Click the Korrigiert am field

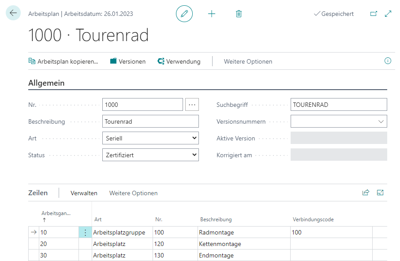tap(339, 155)
